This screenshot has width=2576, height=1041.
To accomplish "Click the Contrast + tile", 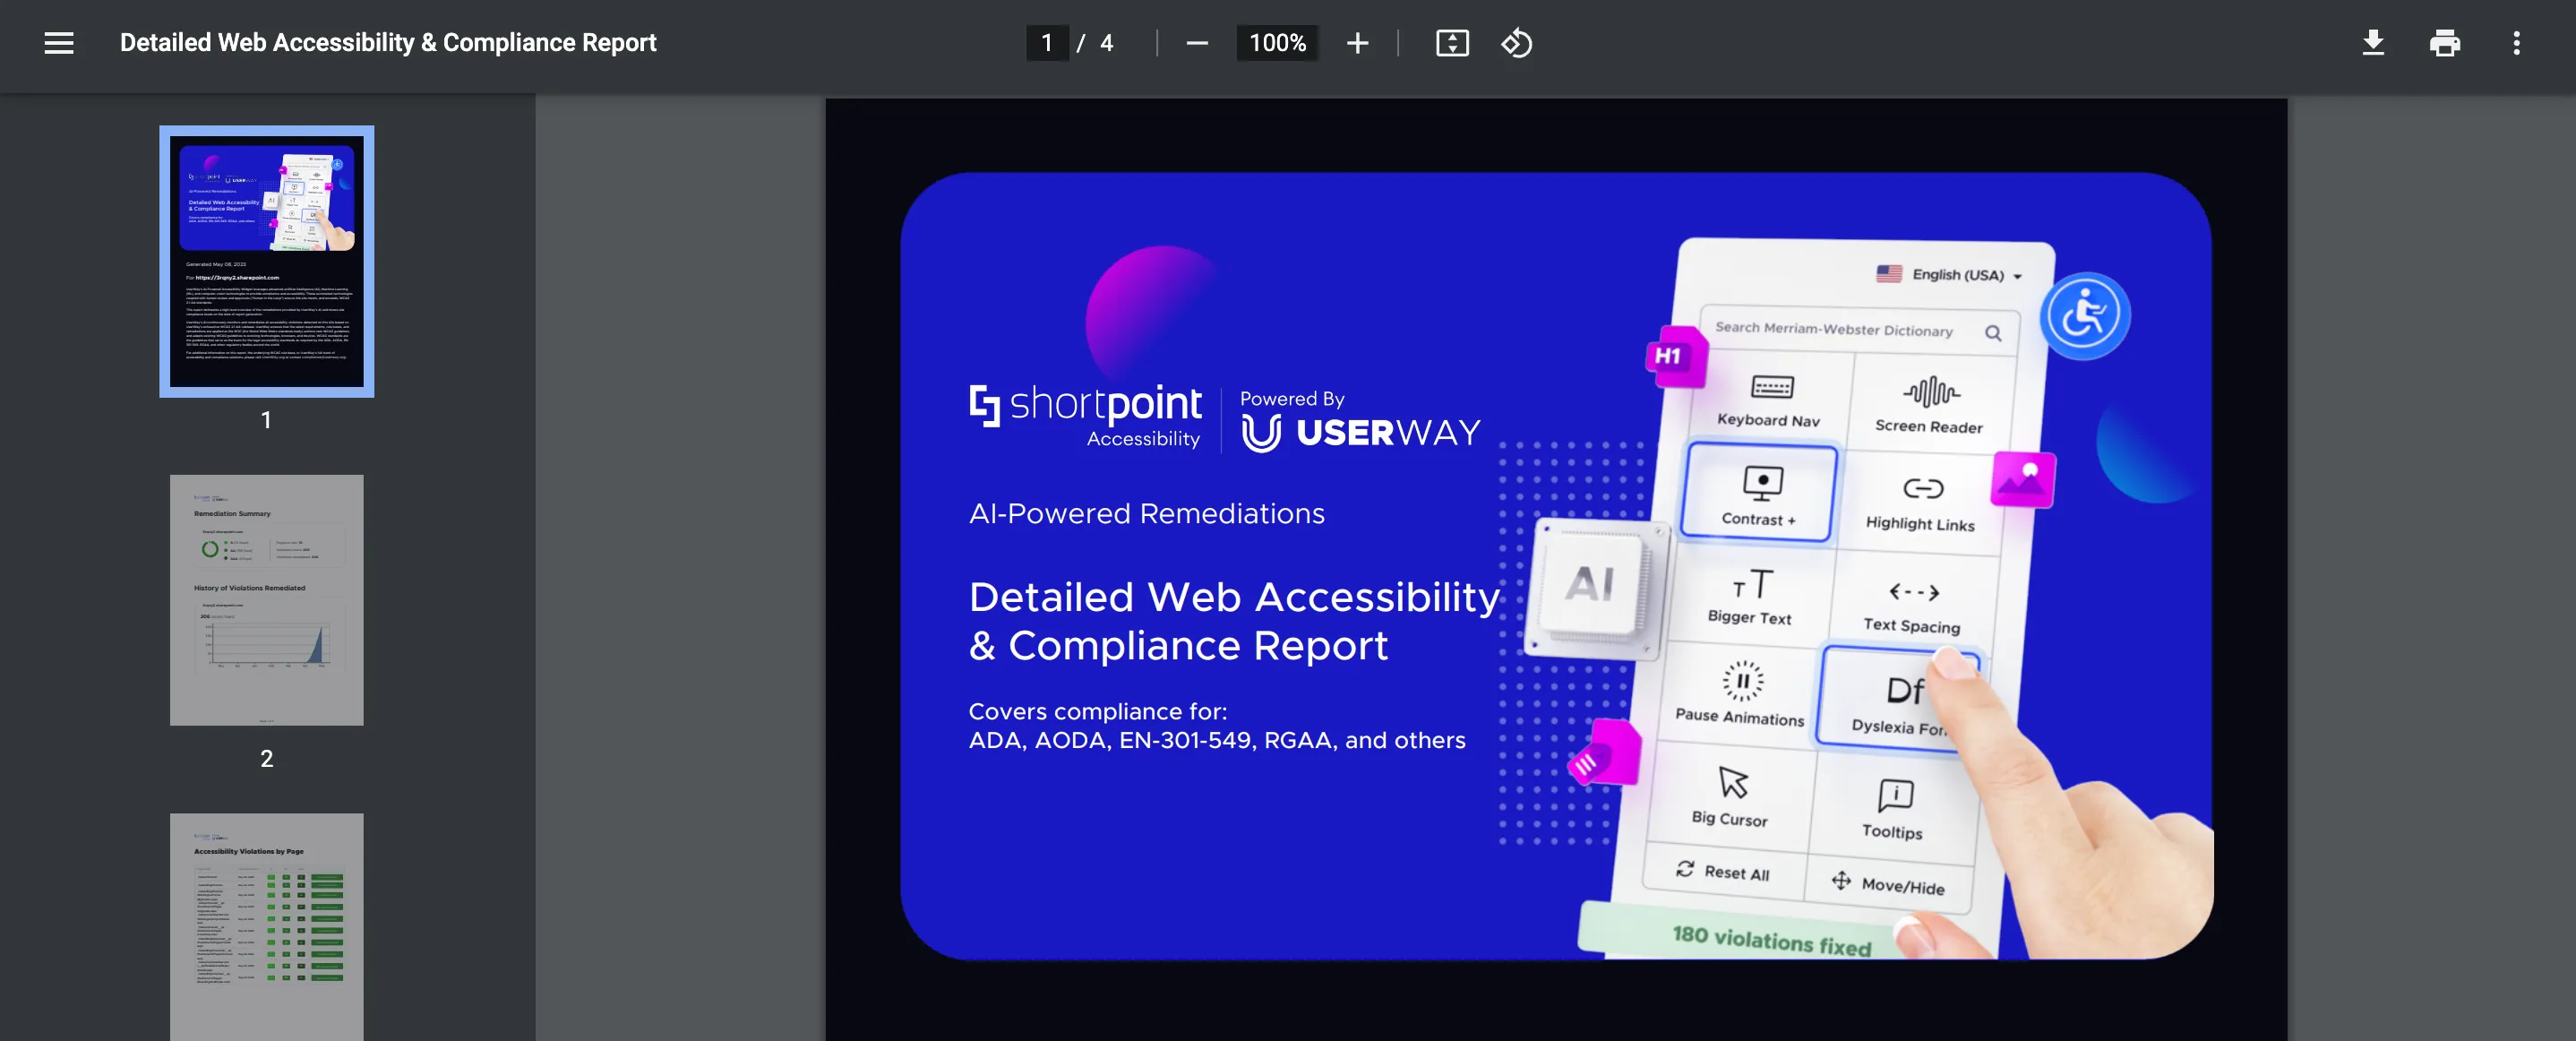I will (1760, 494).
